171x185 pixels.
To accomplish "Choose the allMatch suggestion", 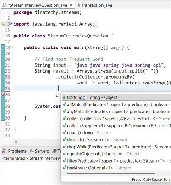I will 116,105.
